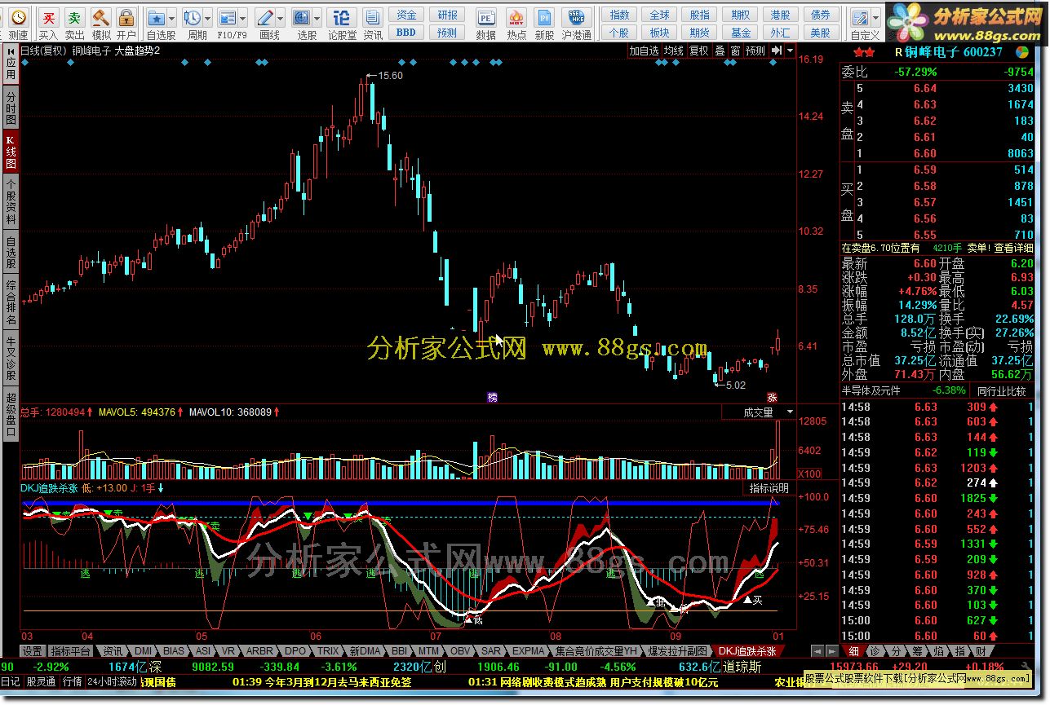Screen dimensions: 1050x705
Task: Click 加自选 to add to favorites
Action: pyautogui.click(x=644, y=51)
